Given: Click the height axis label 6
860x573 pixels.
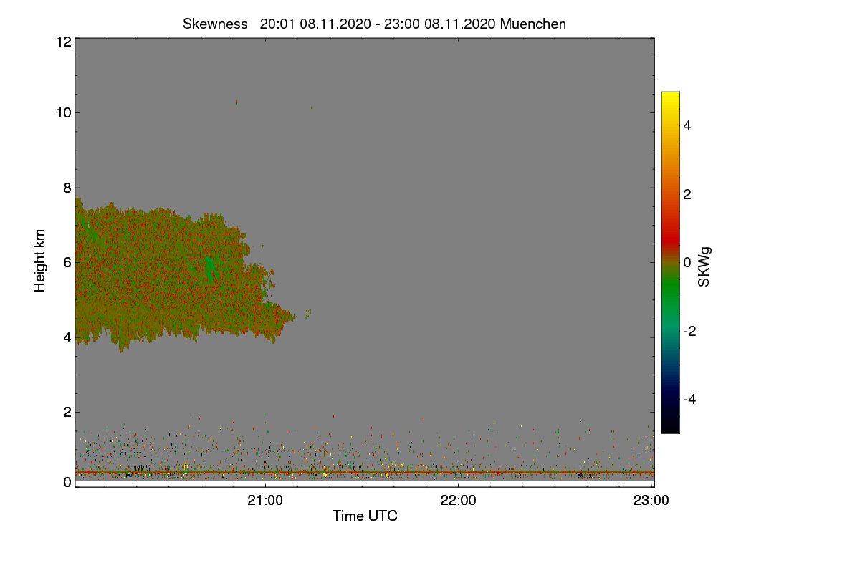Looking at the screenshot, I should (x=67, y=262).
